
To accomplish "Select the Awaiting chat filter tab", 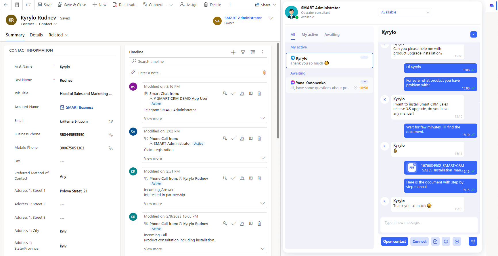I will [332, 35].
